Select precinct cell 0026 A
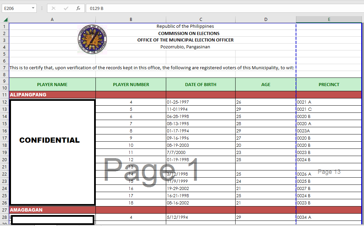The width and height of the screenshot is (364, 226). click(329, 174)
